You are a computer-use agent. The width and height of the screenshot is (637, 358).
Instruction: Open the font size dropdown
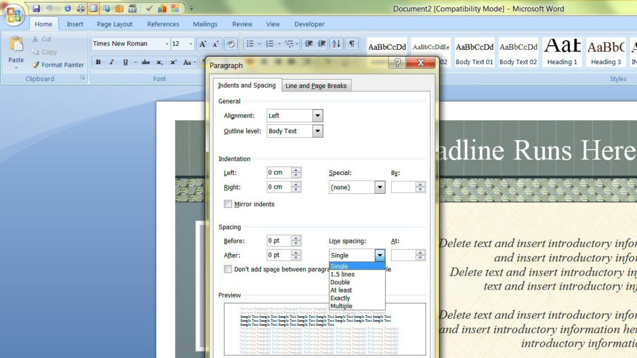tap(190, 43)
